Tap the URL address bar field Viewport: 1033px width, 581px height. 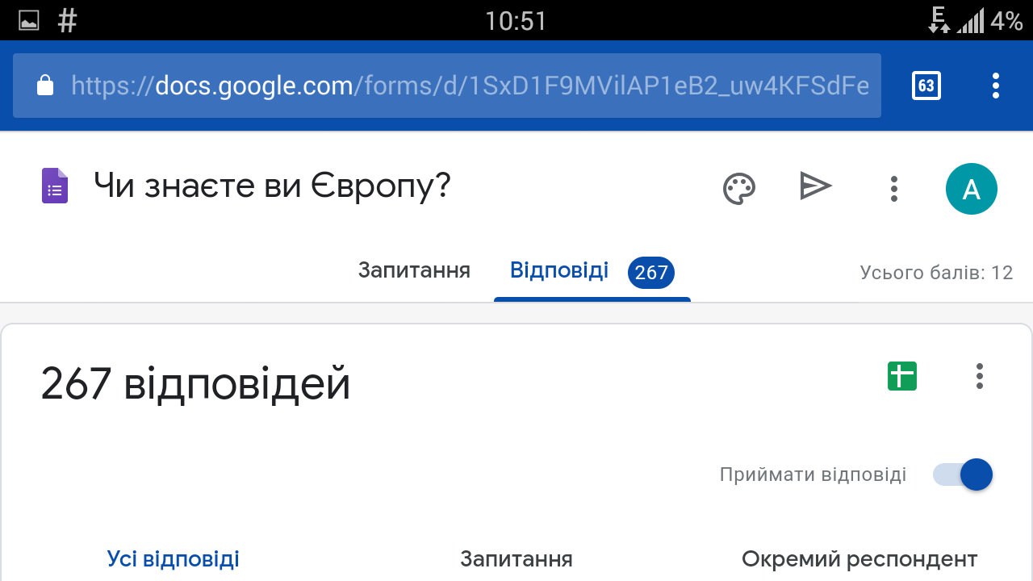click(468, 86)
